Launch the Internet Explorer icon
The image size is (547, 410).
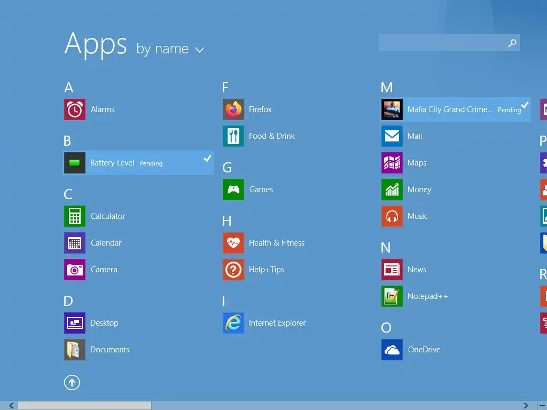233,323
